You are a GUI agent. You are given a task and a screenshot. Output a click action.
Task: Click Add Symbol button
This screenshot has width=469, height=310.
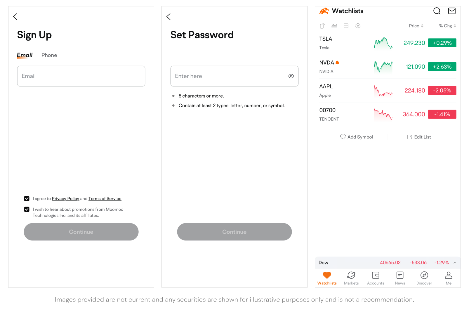click(357, 137)
